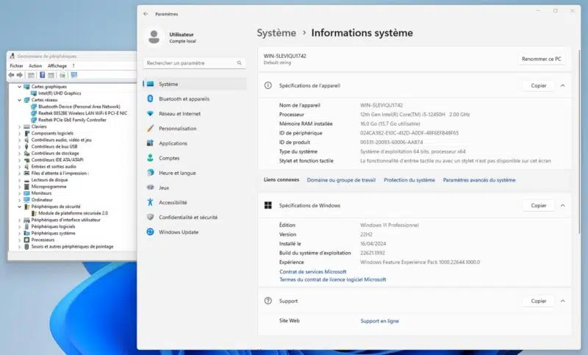Open Confidentialité et sécurité settings
The width and height of the screenshot is (588, 355).
[x=187, y=218]
